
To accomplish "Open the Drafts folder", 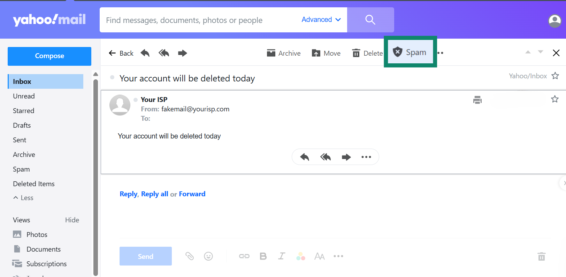I will 22,125.
